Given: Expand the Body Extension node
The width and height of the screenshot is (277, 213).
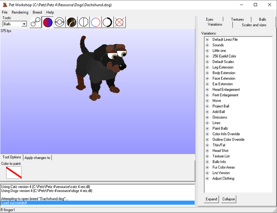Looking at the screenshot, I should tap(207, 73).
